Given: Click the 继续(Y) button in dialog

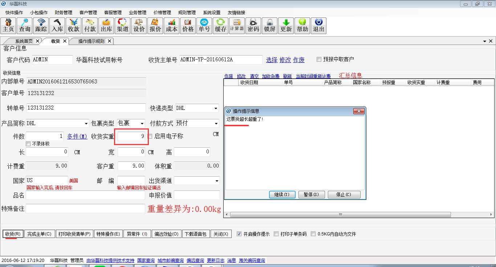Looking at the screenshot, I should tap(282, 194).
